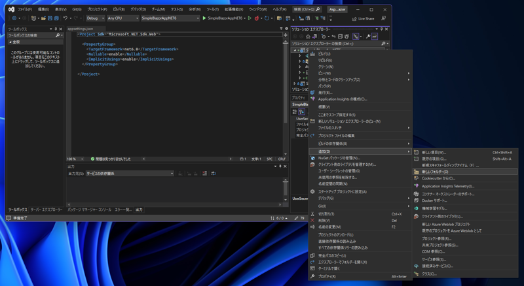
Task: Click navigate back arrow in main toolbar
Action: [14, 18]
